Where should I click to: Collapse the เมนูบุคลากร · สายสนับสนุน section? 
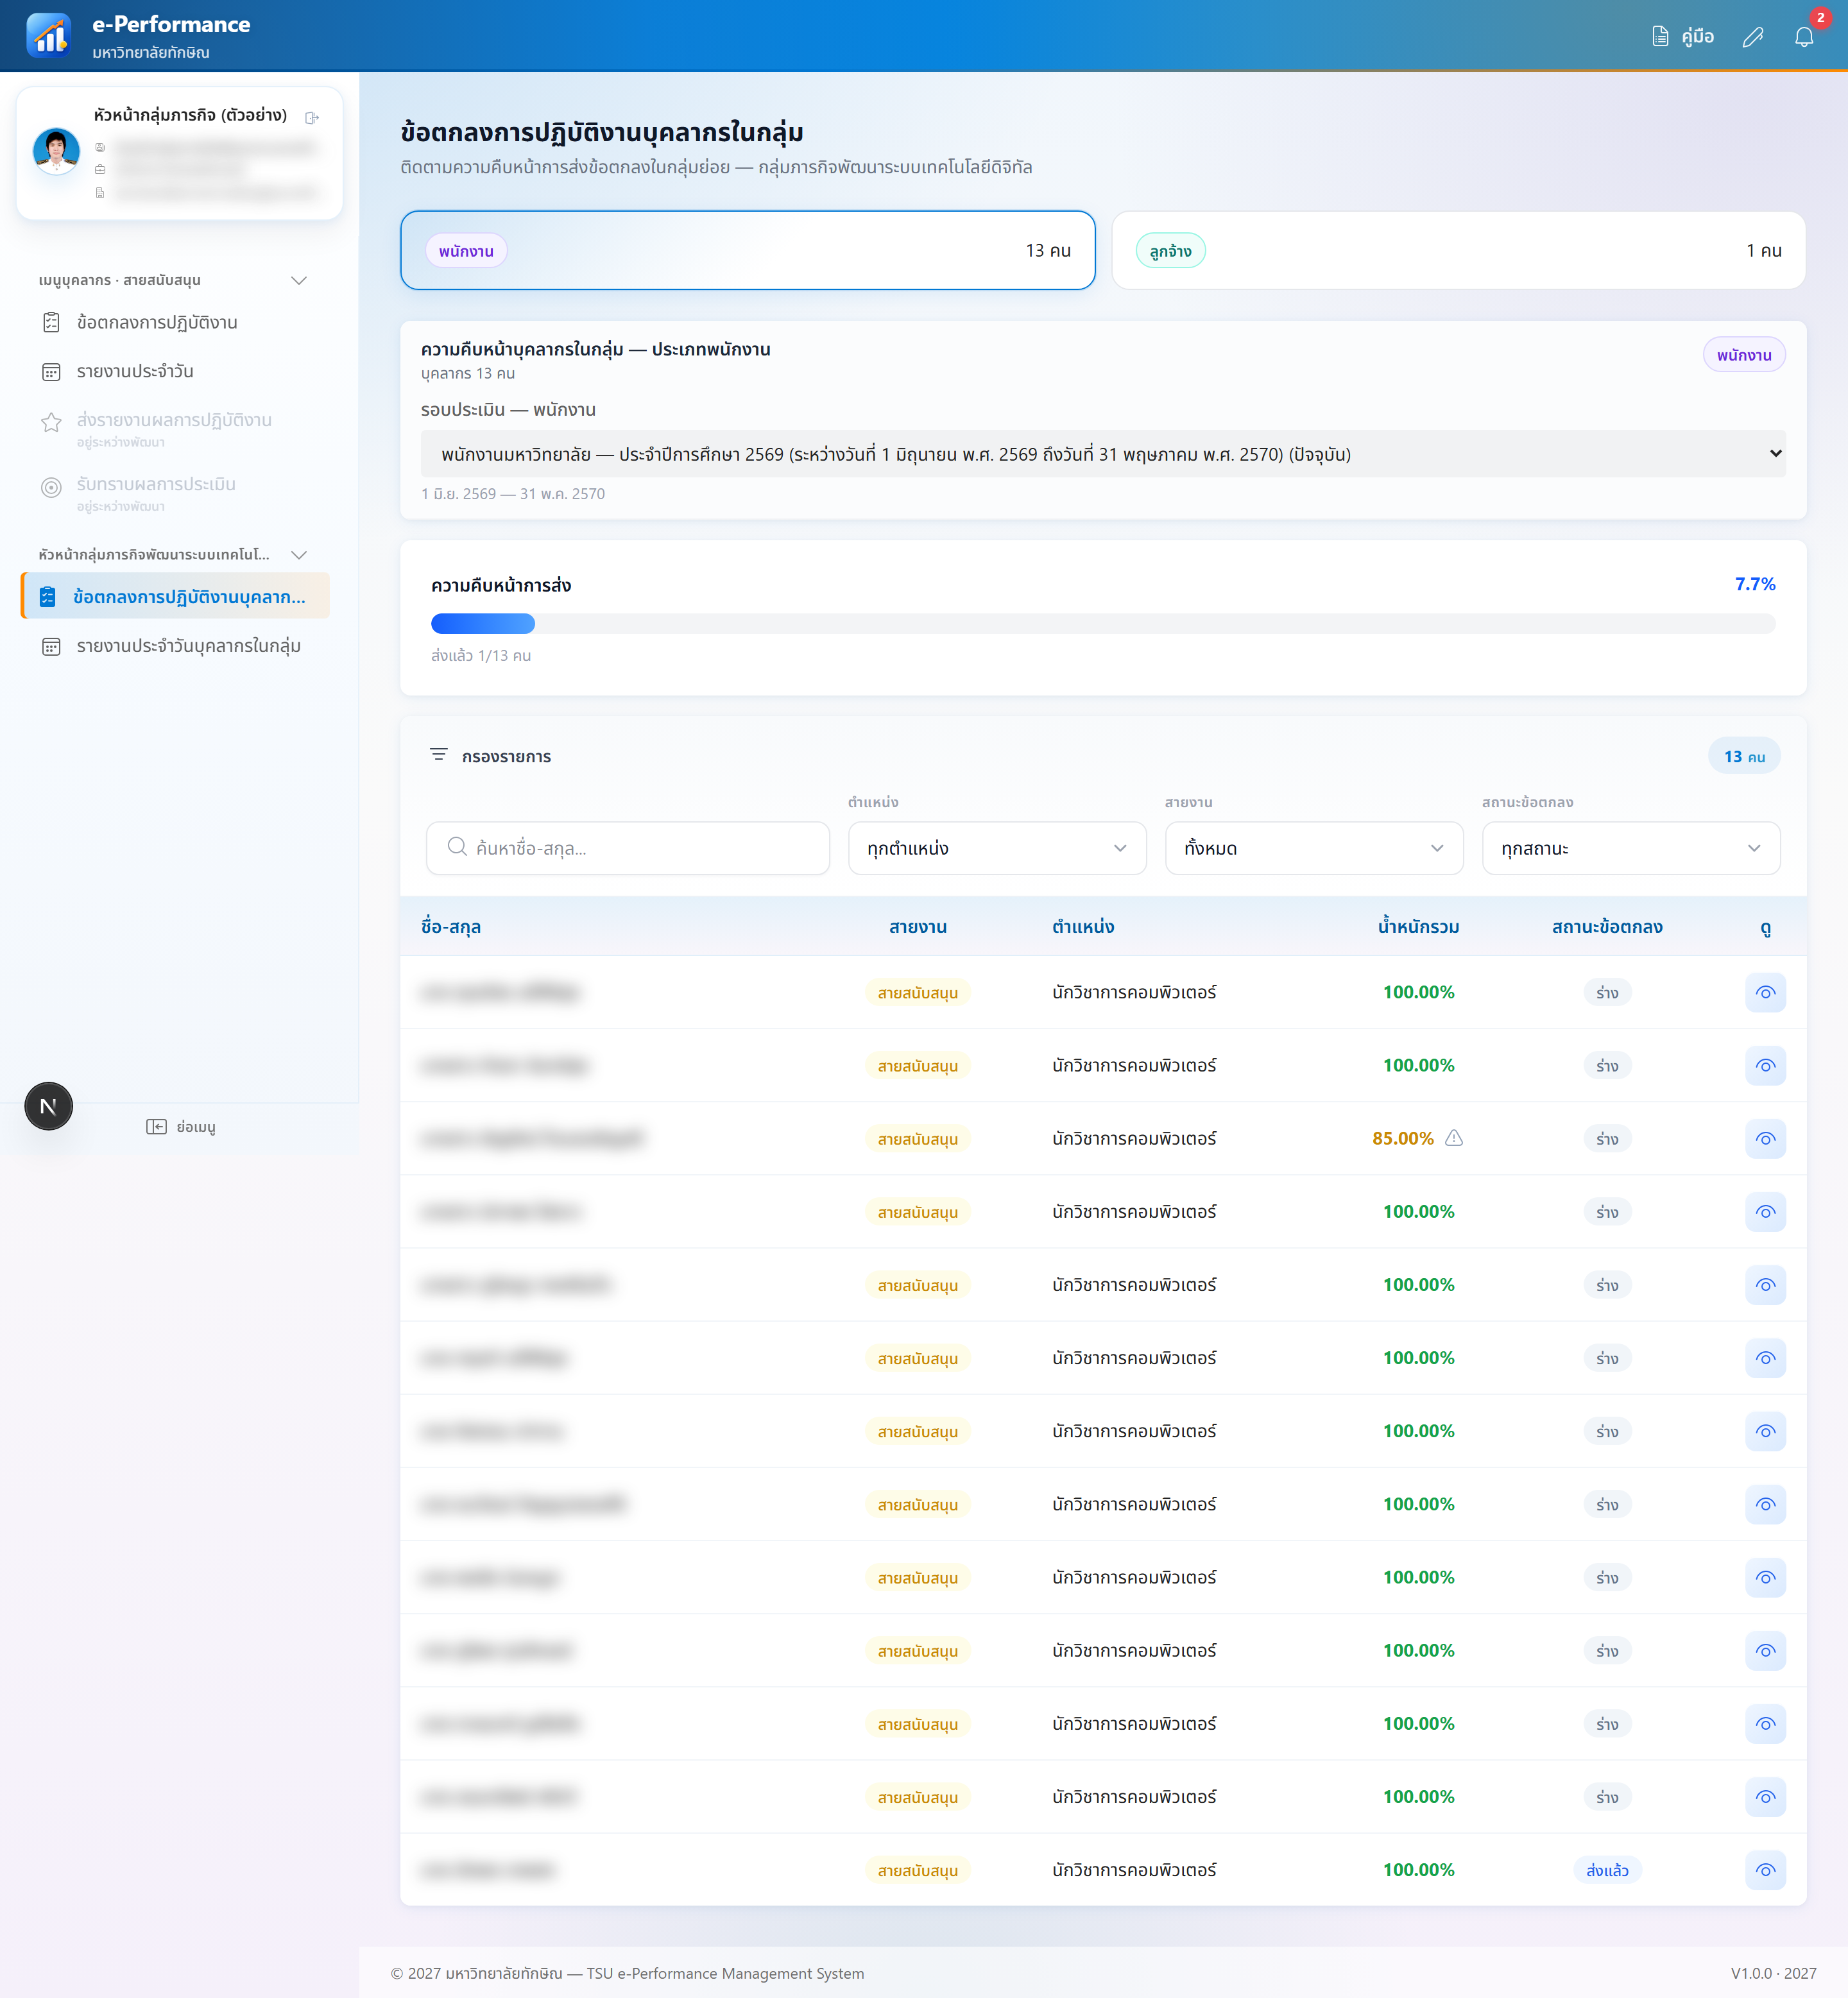[298, 280]
